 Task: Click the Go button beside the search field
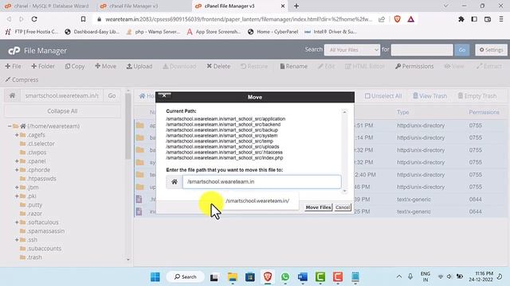[x=462, y=50]
